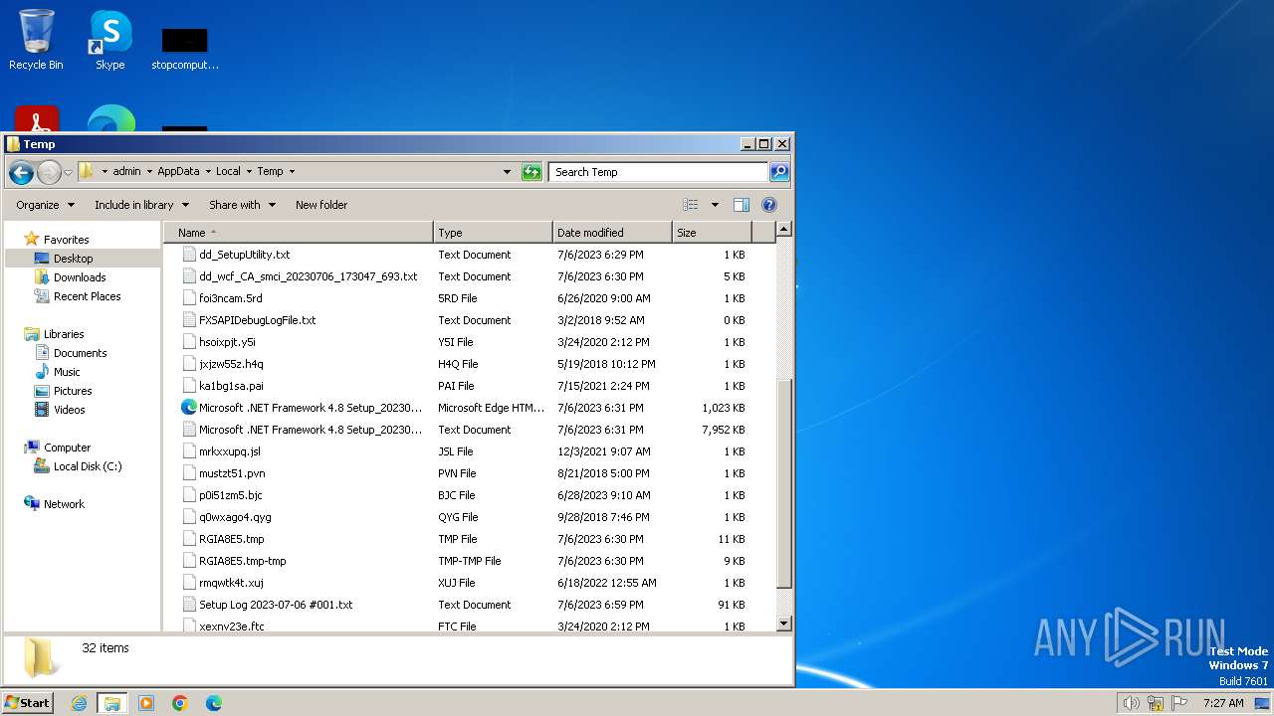Click the search magnifier icon
This screenshot has width=1274, height=716.
pyautogui.click(x=779, y=172)
